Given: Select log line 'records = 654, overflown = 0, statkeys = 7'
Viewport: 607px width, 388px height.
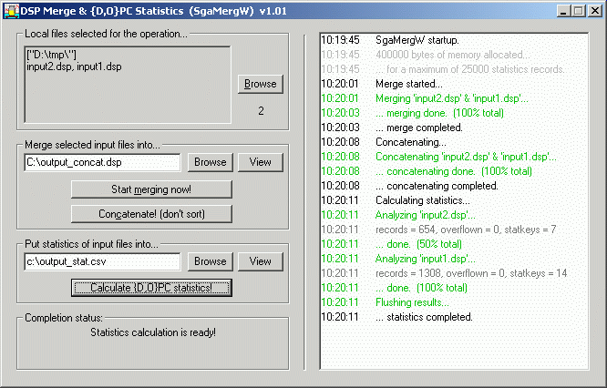Looking at the screenshot, I should (x=466, y=230).
